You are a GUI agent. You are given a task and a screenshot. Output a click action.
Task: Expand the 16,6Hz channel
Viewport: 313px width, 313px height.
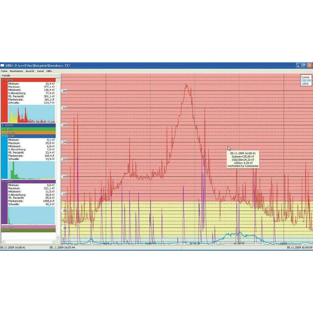pyautogui.click(x=3, y=125)
